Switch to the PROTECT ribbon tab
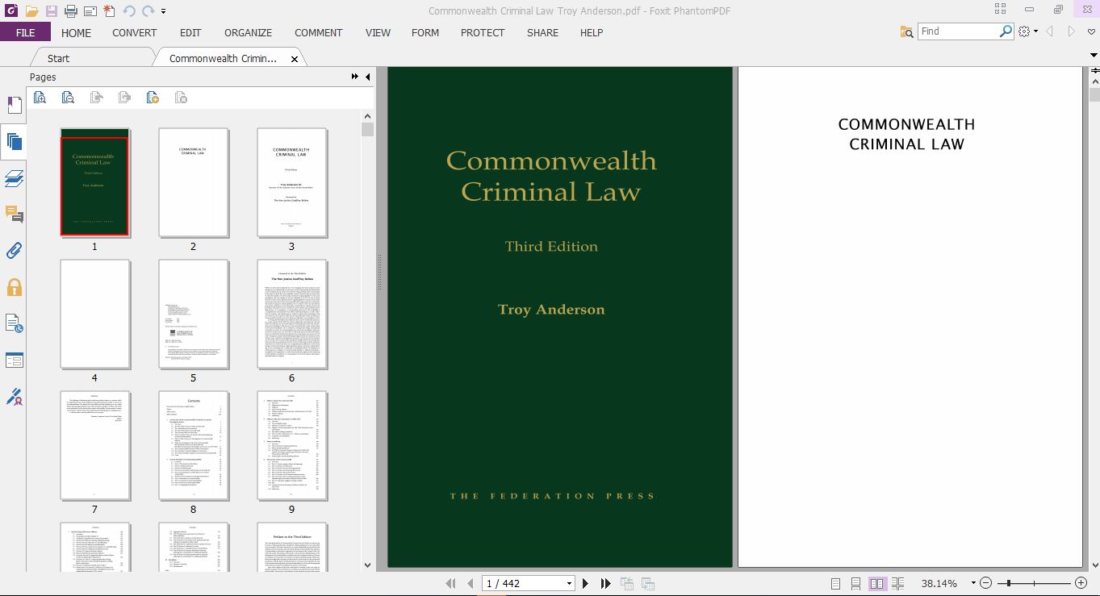Image resolution: width=1100 pixels, height=596 pixels. pyautogui.click(x=483, y=32)
